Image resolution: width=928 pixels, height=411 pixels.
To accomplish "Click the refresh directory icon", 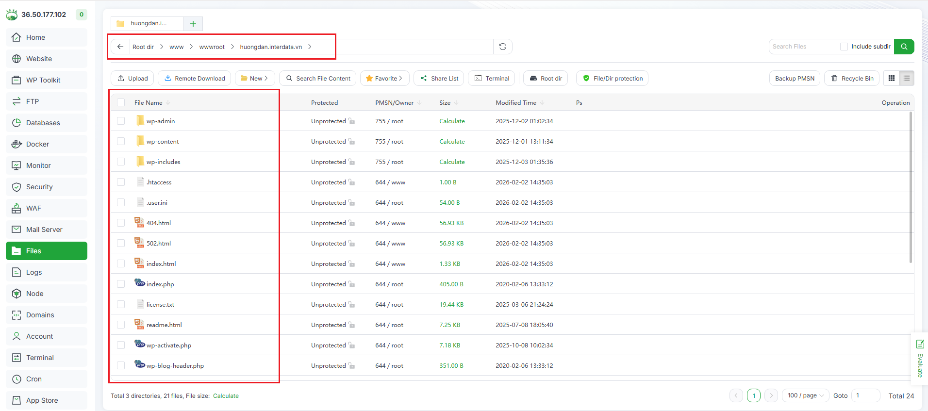I will [503, 47].
